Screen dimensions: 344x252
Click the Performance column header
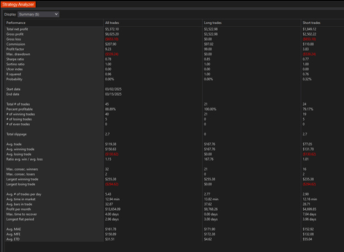(x=16, y=23)
